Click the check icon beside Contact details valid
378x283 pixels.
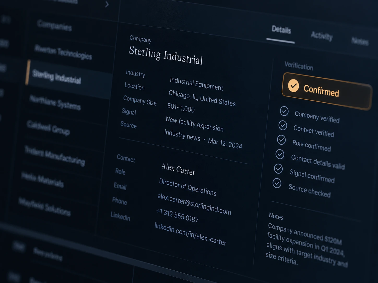click(x=280, y=154)
